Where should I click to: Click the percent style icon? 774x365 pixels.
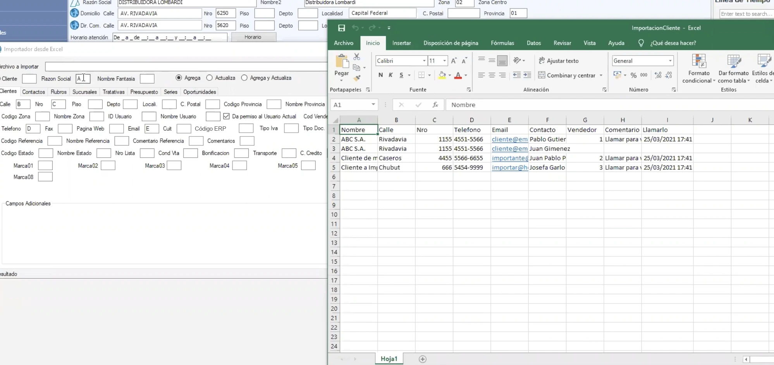click(633, 75)
